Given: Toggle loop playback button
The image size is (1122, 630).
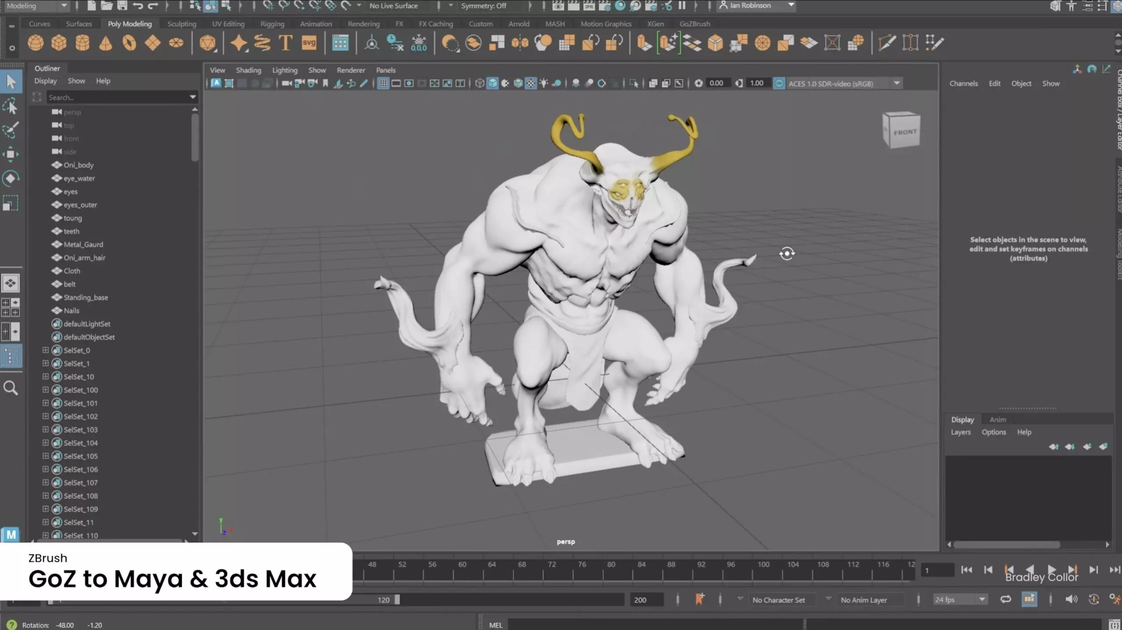Looking at the screenshot, I should [x=1005, y=599].
